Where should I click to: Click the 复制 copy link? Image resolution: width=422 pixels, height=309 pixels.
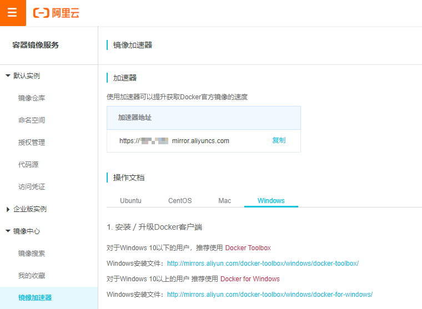(x=279, y=140)
